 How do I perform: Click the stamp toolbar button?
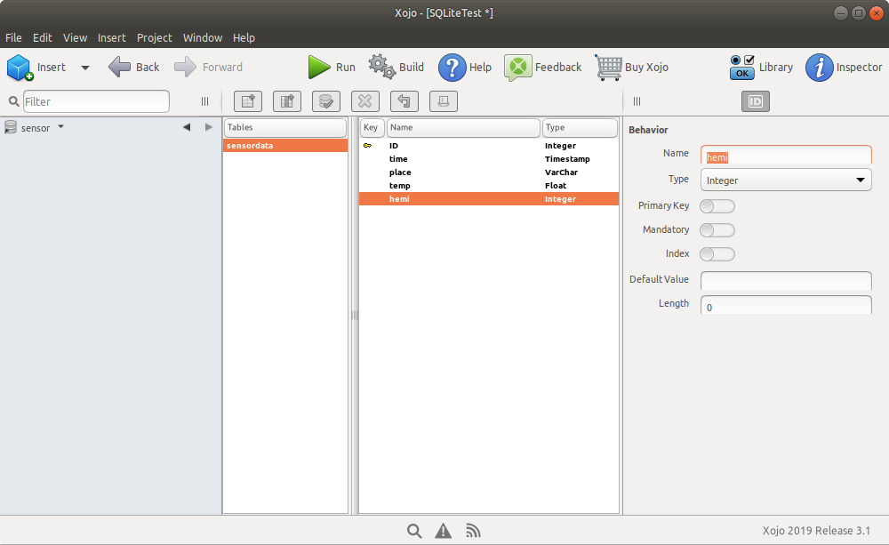click(444, 101)
